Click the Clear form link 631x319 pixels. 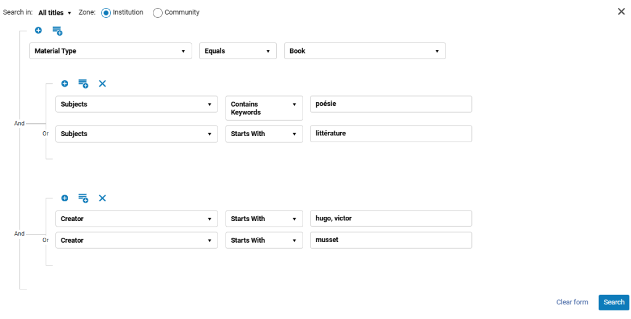pyautogui.click(x=572, y=302)
